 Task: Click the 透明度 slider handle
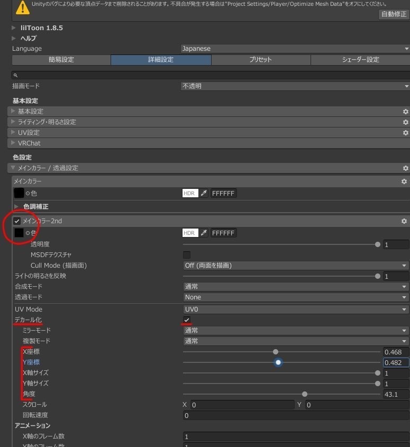(378, 244)
